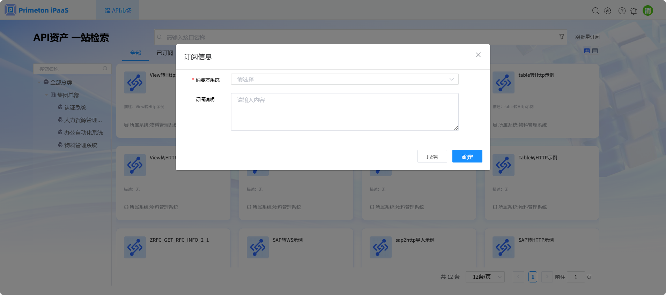Open the 消费方系统 dropdown selector
This screenshot has height=295, width=666.
pos(344,79)
